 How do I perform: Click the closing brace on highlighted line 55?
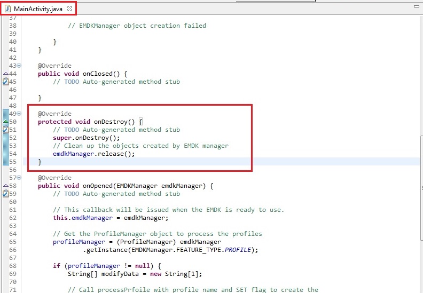click(x=40, y=162)
